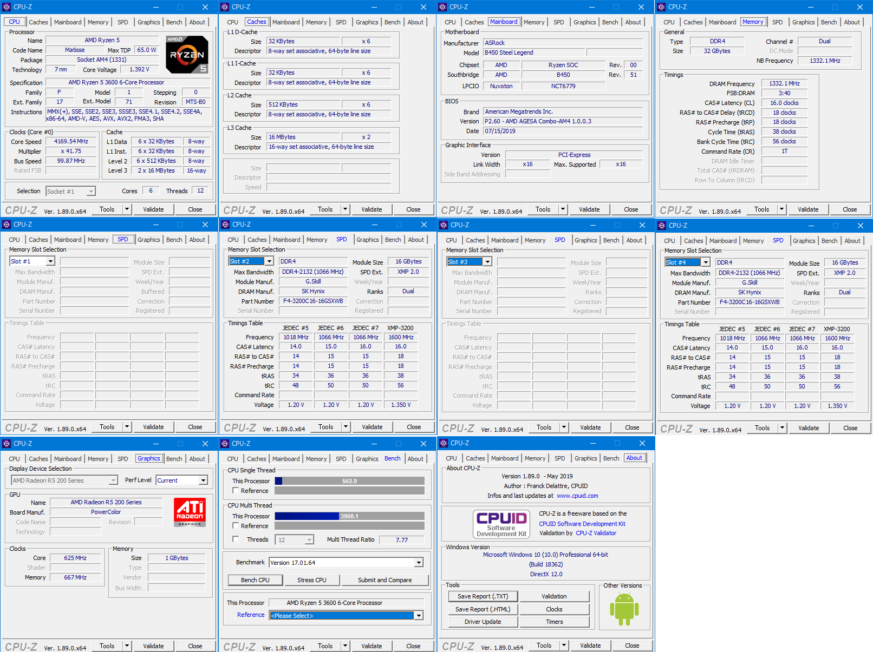Click the Clocks button in About window
The image size is (873, 652).
tap(554, 609)
